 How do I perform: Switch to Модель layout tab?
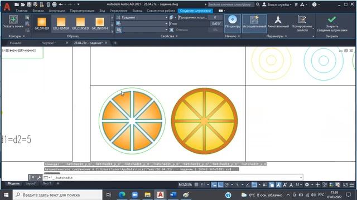[13, 183]
